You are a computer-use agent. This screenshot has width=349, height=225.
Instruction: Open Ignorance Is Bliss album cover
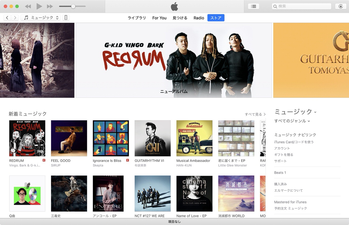tap(111, 138)
